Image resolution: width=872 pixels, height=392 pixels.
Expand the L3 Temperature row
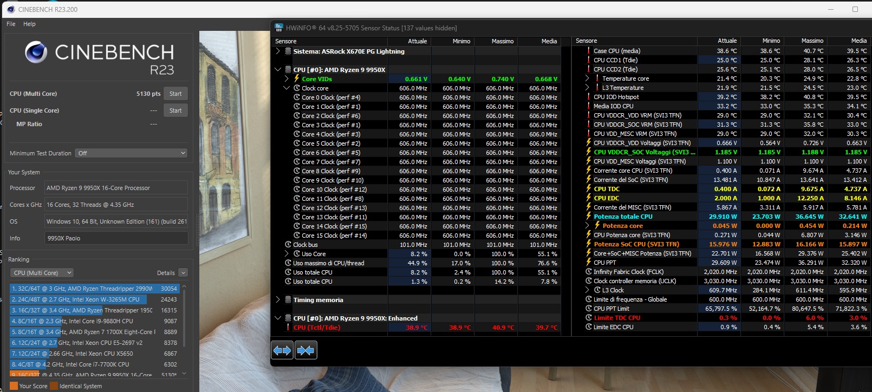tap(587, 88)
